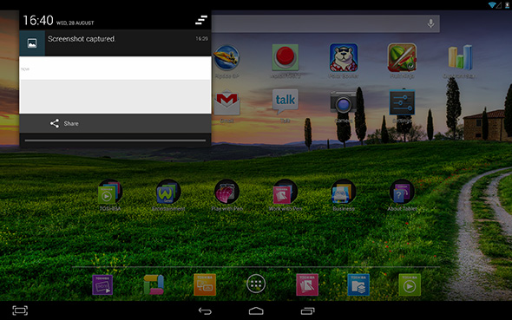This screenshot has width=512, height=320.
Task: Clear all notifications with the dismiss icon
Action: point(201,20)
